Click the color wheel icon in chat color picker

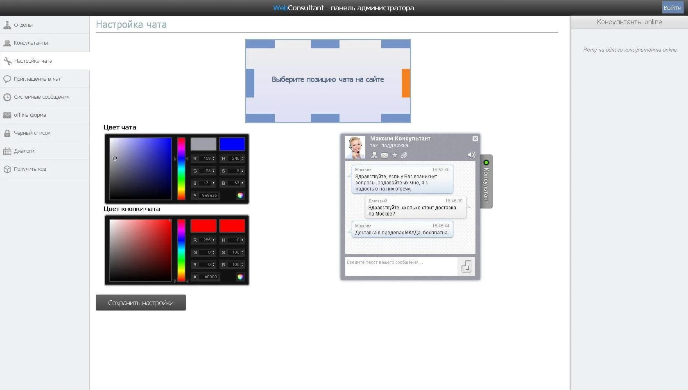[240, 195]
